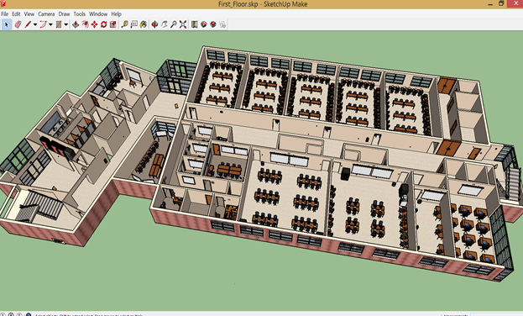Expand the Rectangle shape dropdown arrow
This screenshot has width=523, height=316.
click(x=66, y=24)
